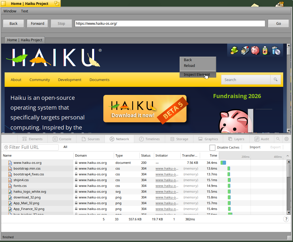Click the URL address field

(x=170, y=24)
